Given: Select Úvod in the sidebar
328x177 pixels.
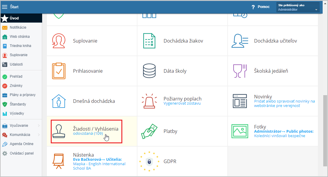Looking at the screenshot, I should tap(21, 18).
